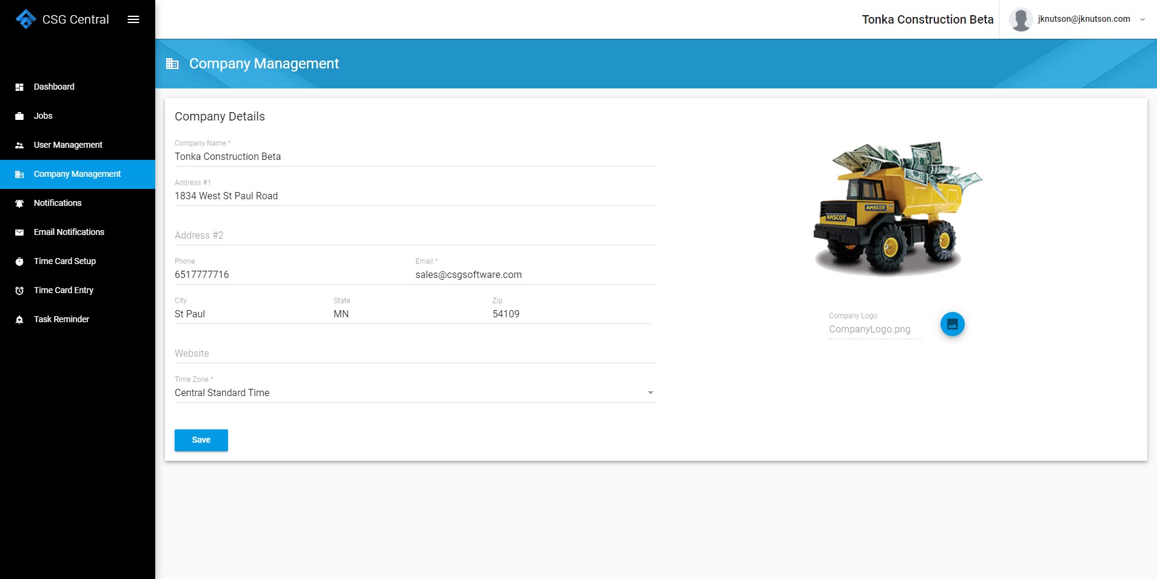
Task: Click the user avatar picture
Action: 1021,19
